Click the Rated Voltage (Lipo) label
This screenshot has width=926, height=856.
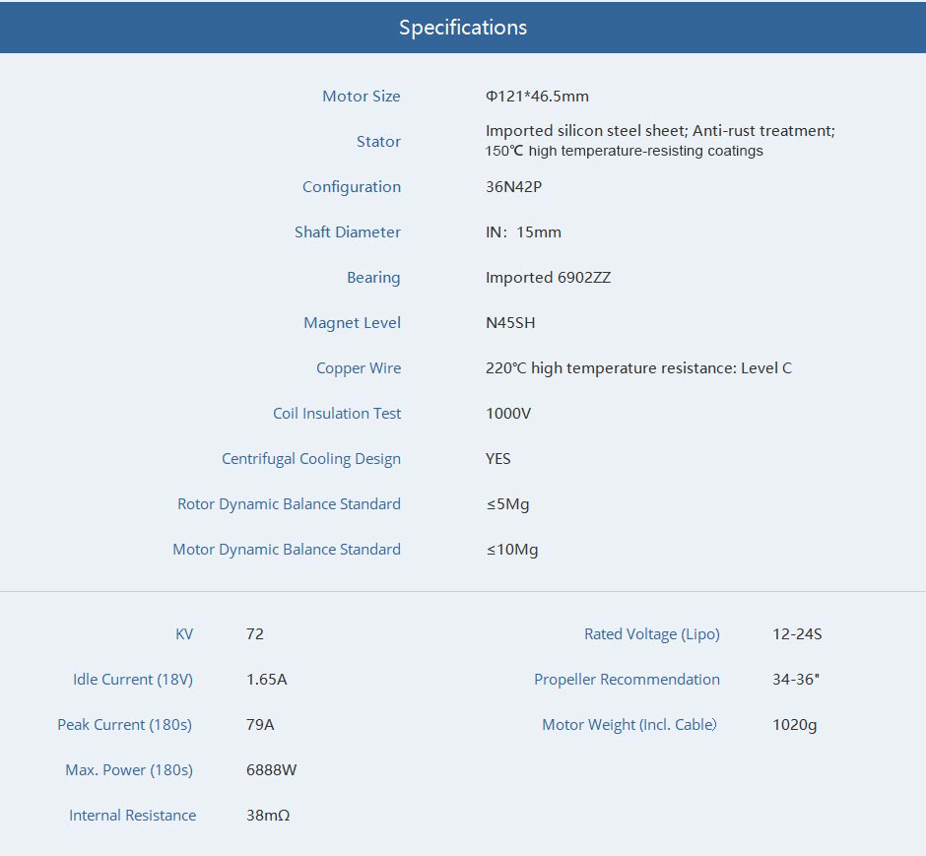[x=651, y=634]
